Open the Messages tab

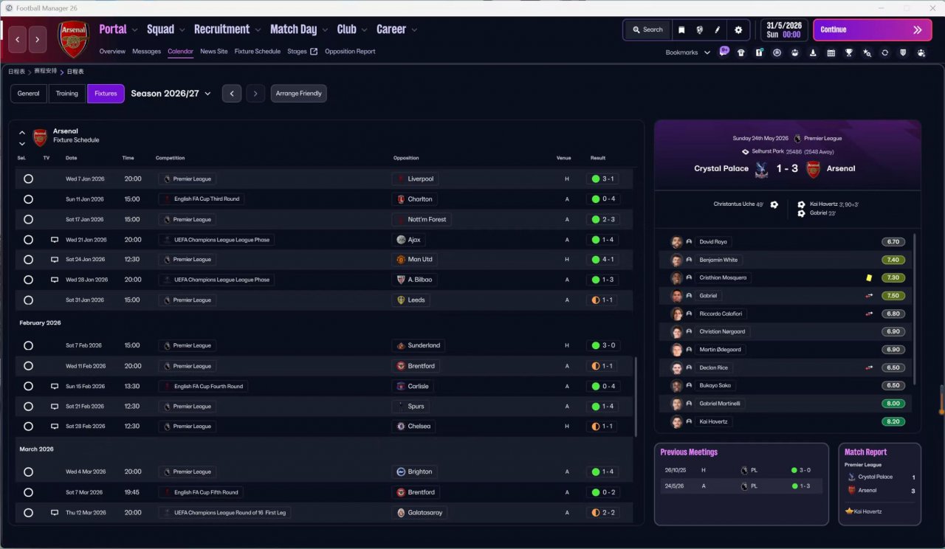click(146, 52)
